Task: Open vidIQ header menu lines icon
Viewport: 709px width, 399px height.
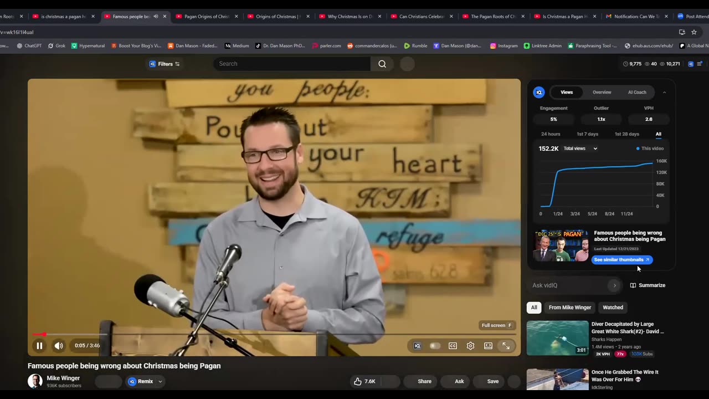Action: point(700,64)
